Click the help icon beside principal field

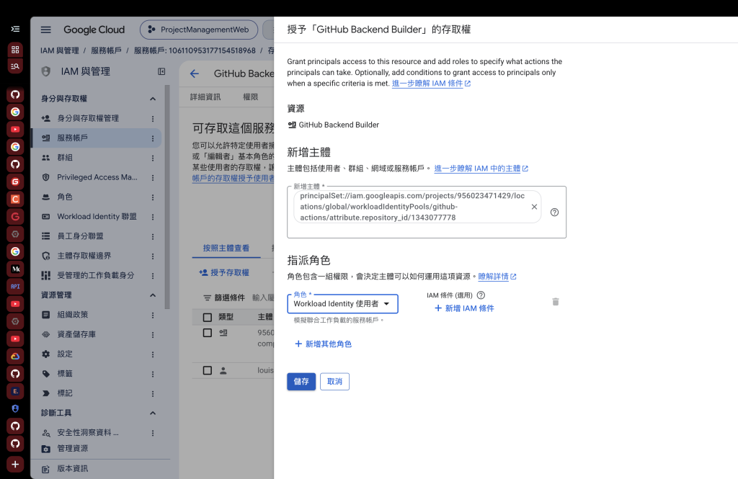pos(554,212)
